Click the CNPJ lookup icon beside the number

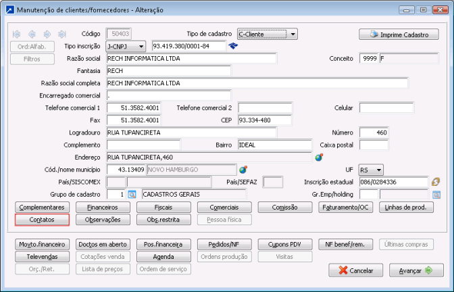(233, 46)
